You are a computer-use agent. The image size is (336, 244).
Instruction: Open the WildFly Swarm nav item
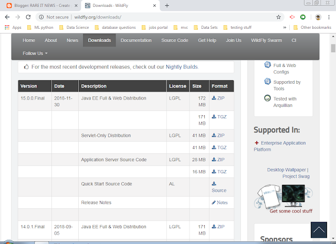(x=266, y=40)
